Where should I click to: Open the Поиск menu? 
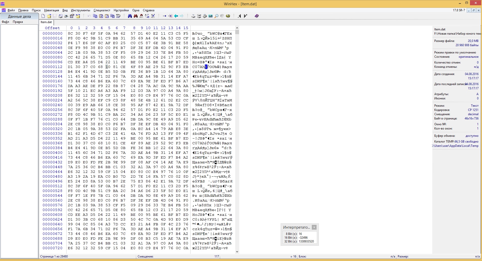36,10
